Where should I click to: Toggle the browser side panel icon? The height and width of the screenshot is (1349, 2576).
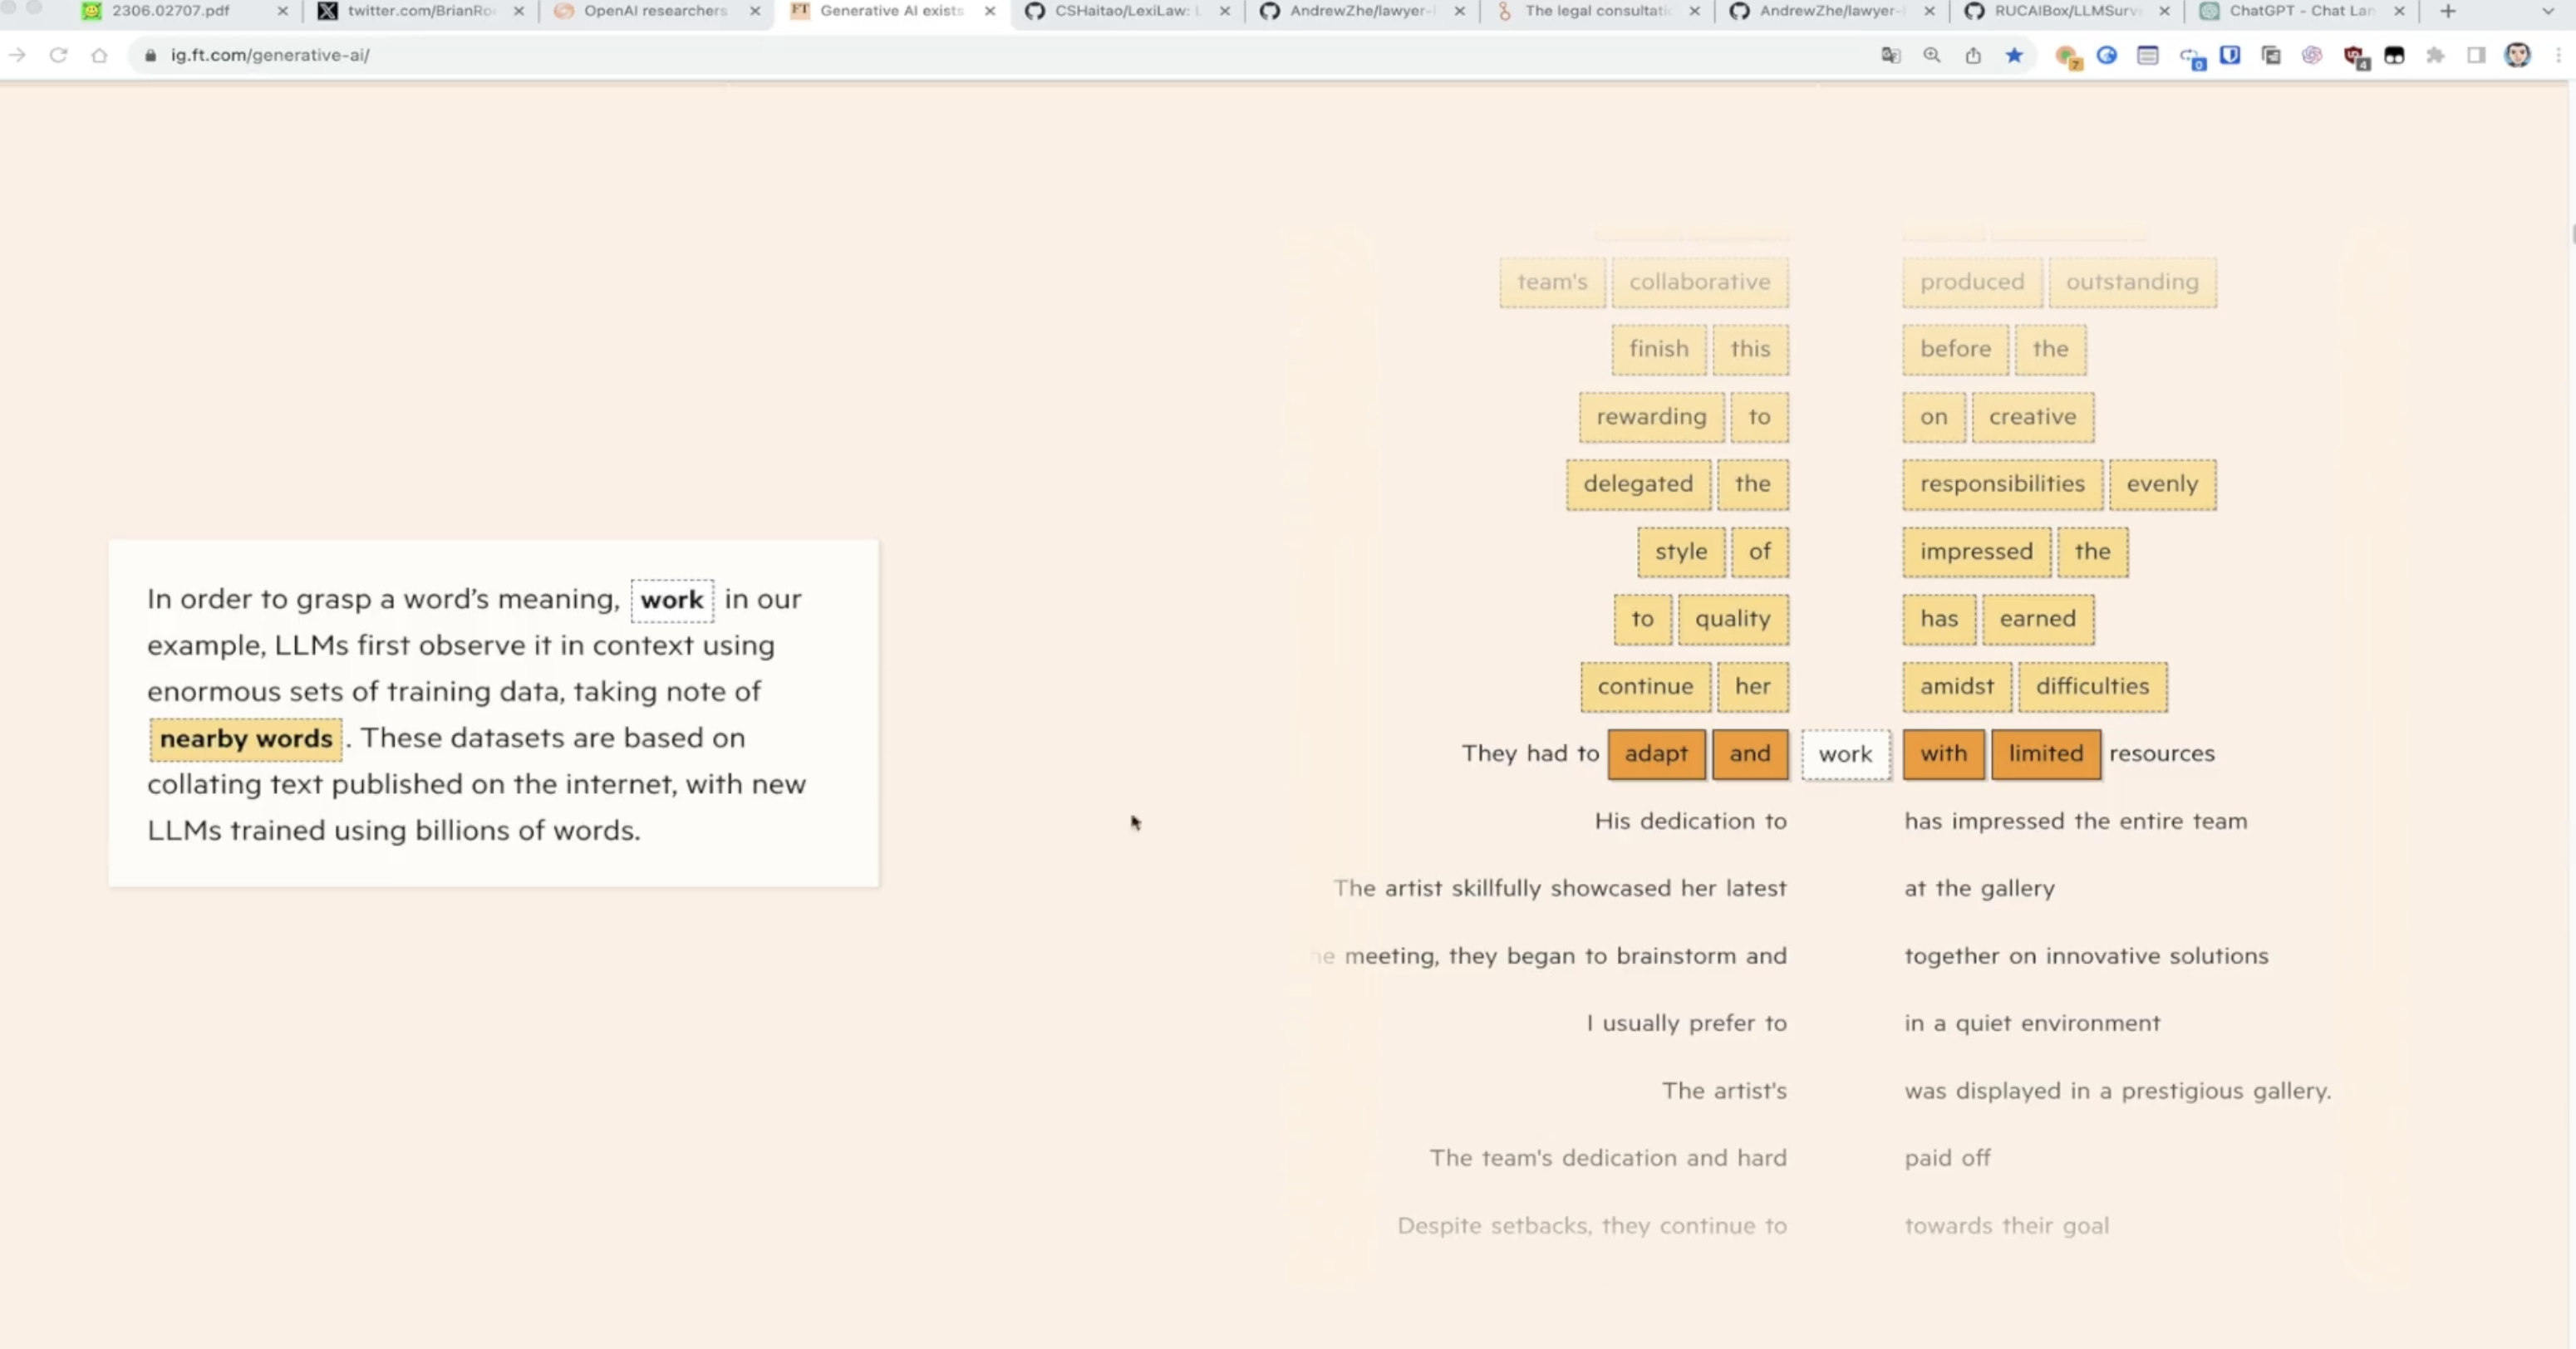point(2476,55)
